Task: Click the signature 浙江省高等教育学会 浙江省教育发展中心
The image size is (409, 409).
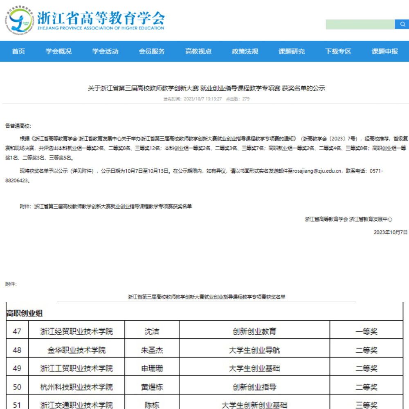Action: 348,219
